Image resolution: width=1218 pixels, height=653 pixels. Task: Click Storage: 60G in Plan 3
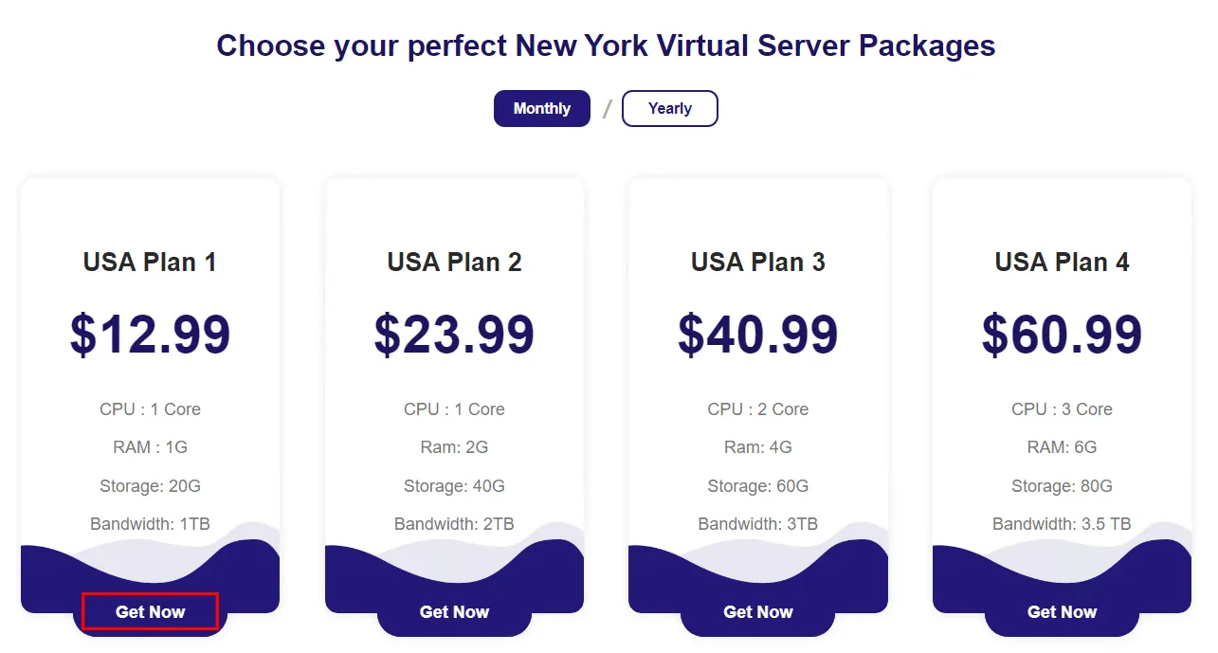coord(757,485)
